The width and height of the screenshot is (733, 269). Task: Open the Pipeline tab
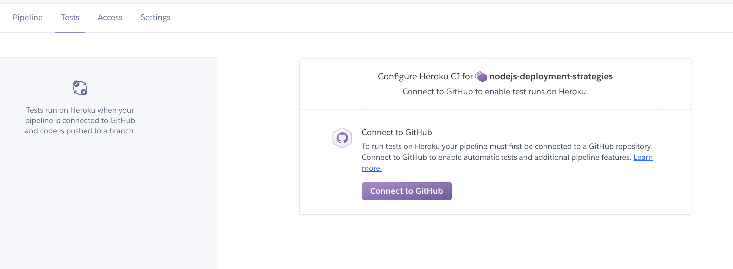tap(28, 18)
